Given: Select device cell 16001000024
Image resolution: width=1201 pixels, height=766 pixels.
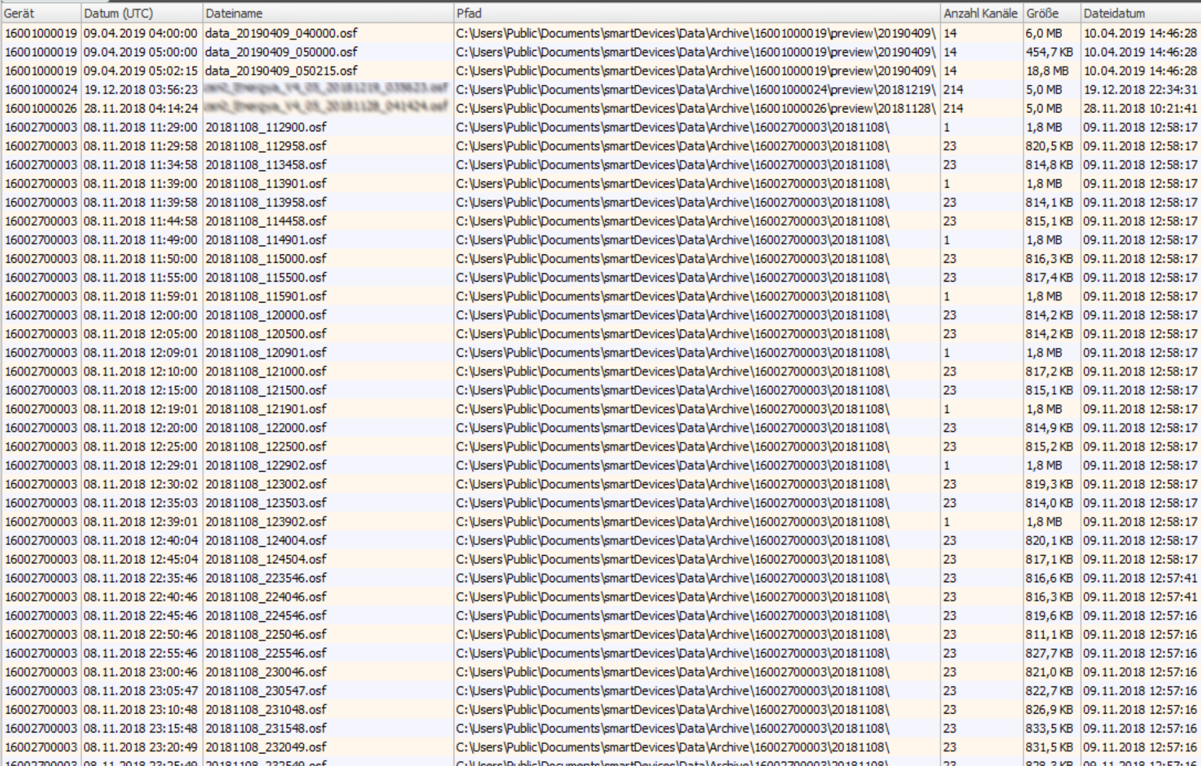Looking at the screenshot, I should pos(41,90).
